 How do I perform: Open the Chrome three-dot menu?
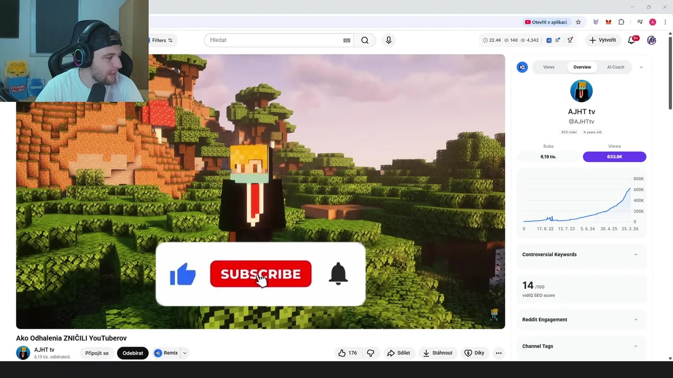click(x=665, y=22)
